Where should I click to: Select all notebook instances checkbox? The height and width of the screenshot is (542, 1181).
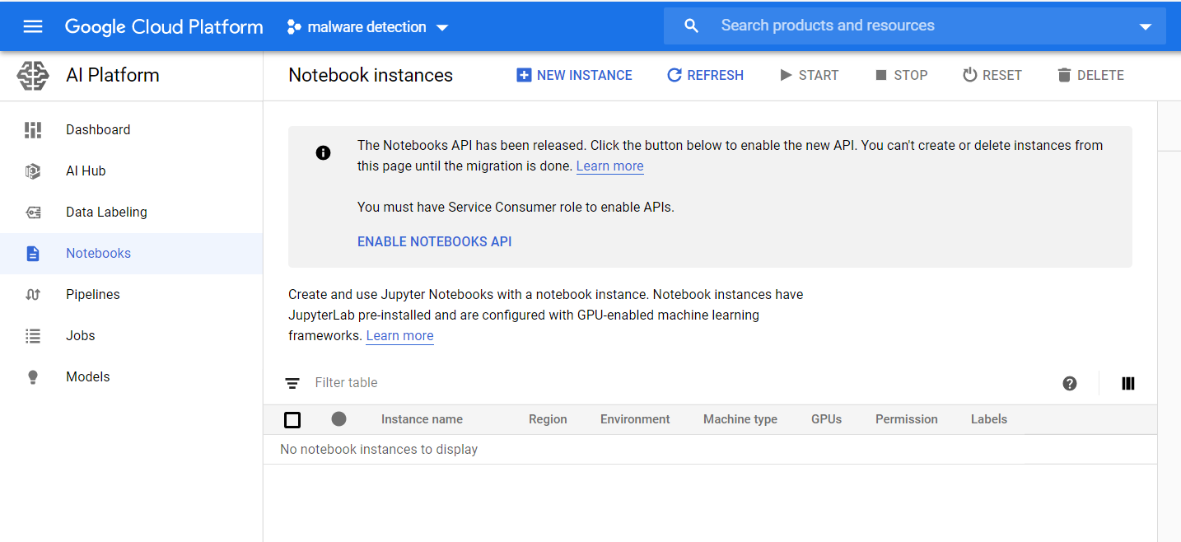click(x=292, y=419)
